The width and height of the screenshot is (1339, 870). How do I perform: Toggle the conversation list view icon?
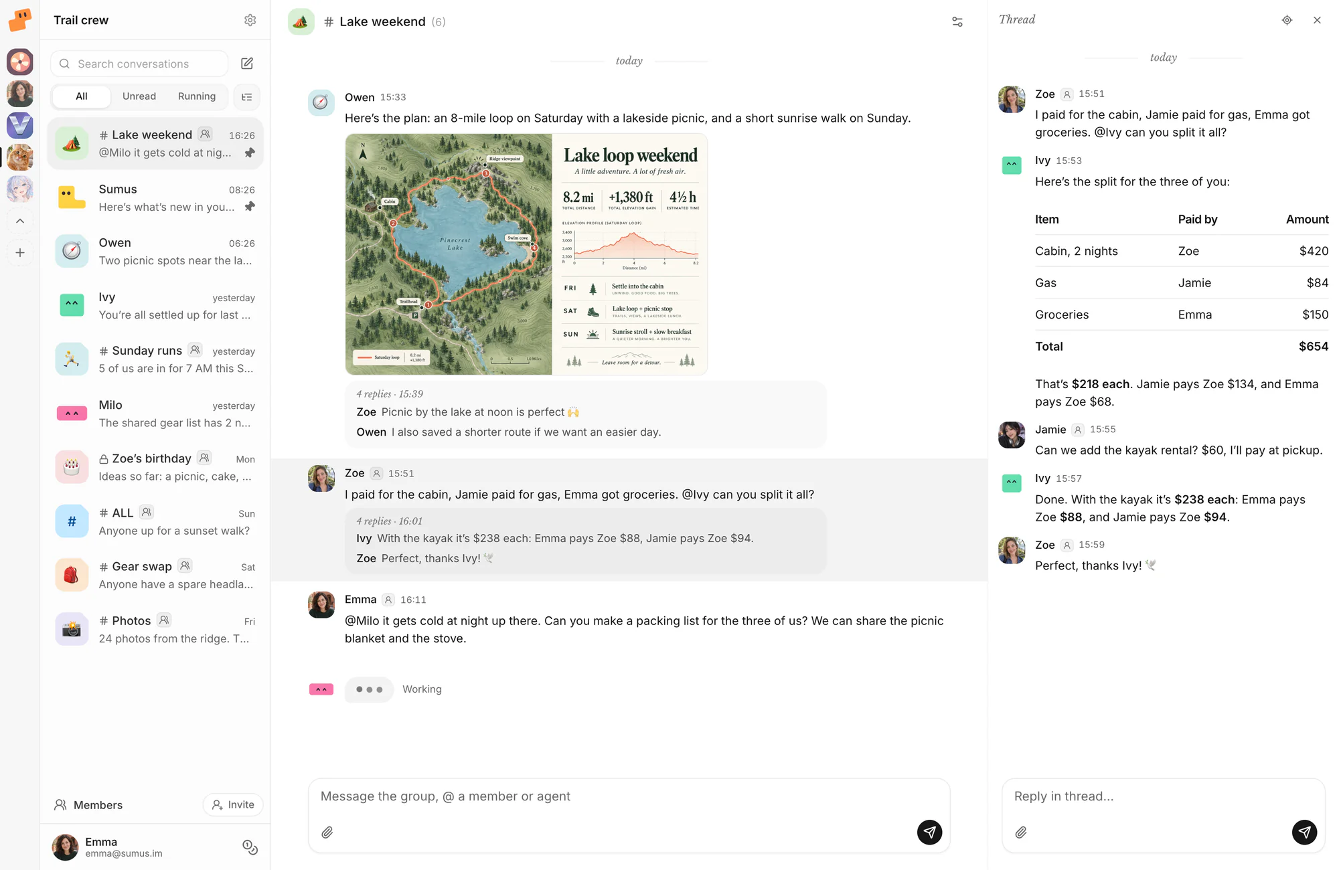click(x=247, y=97)
